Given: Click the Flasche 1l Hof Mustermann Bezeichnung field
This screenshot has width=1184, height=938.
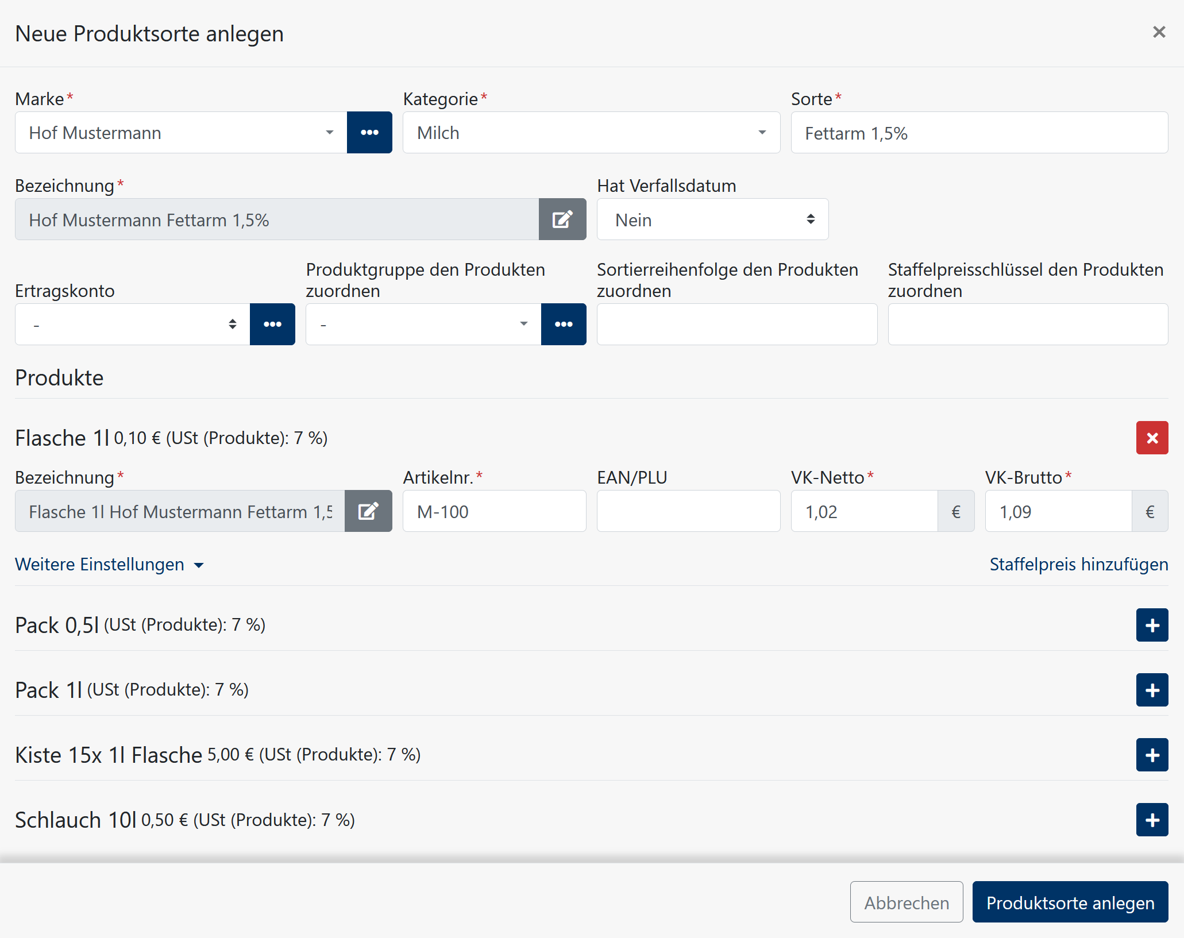Looking at the screenshot, I should click(180, 511).
